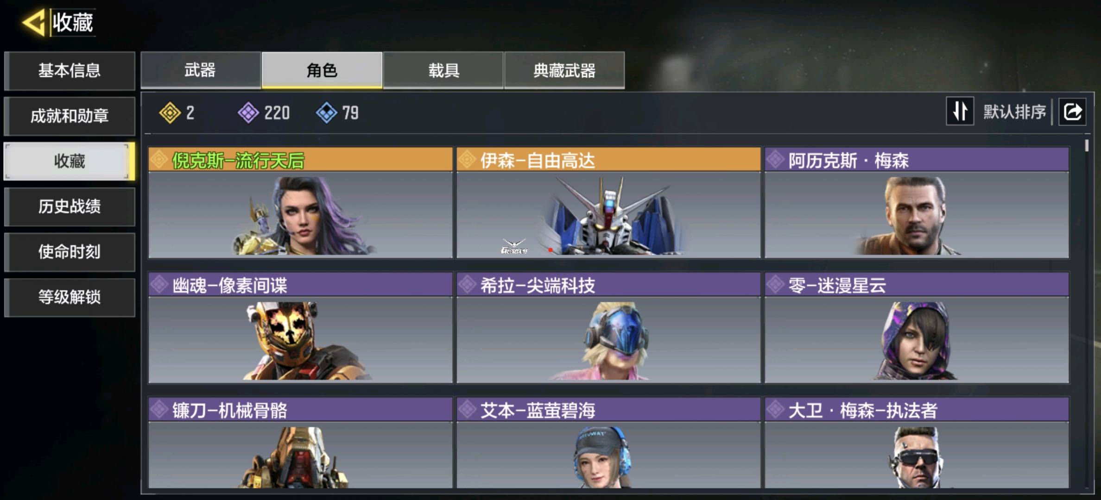Click the purple epic rarity icon showing 220

pos(248,112)
